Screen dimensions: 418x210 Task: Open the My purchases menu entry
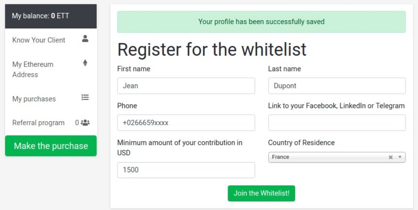point(51,99)
